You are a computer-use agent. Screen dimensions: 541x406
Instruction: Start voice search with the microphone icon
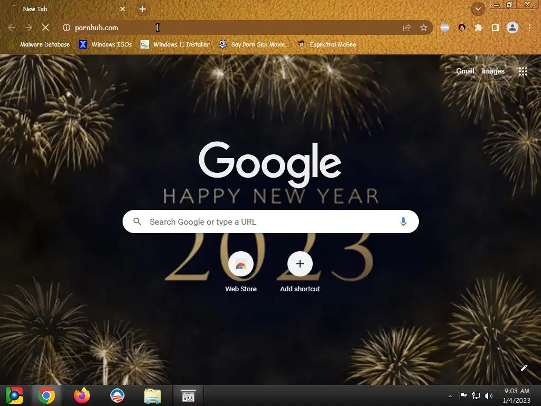[x=403, y=222]
